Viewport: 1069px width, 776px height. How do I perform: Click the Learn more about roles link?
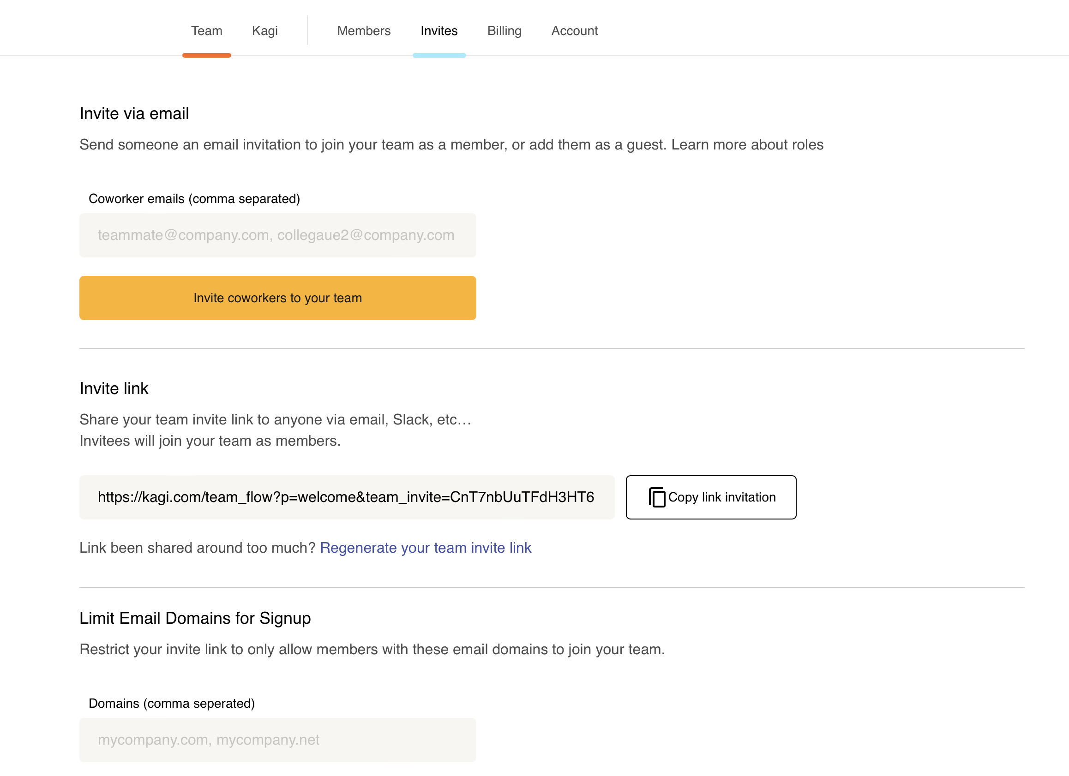747,145
